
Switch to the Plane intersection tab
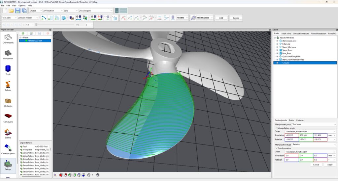click(319, 34)
